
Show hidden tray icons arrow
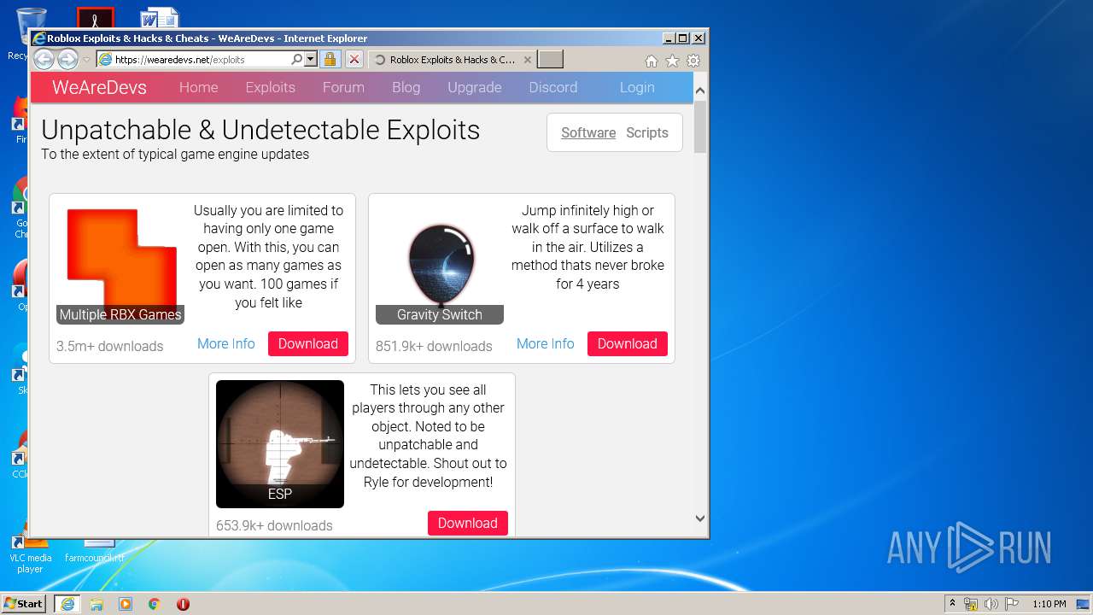952,604
